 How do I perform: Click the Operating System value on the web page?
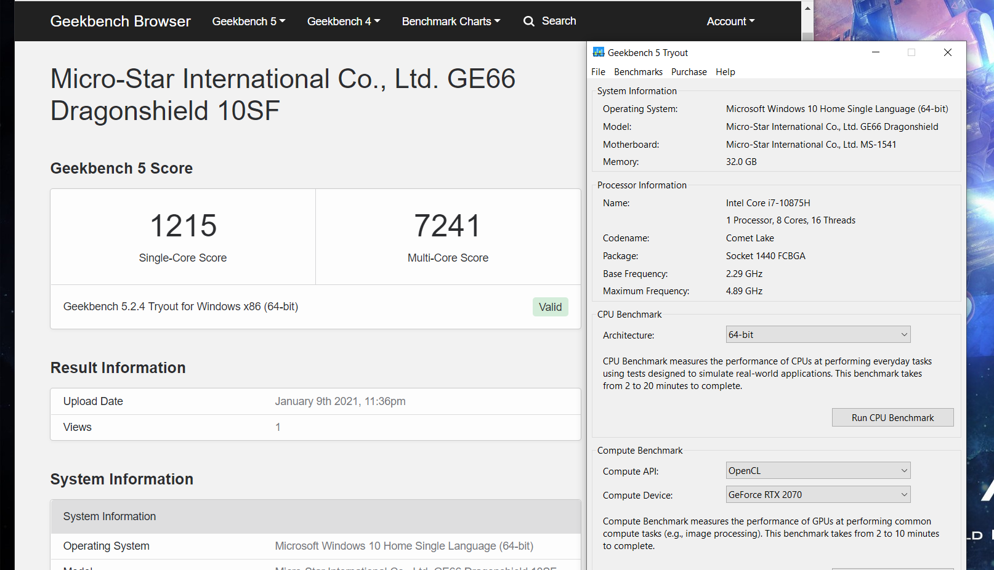pos(404,546)
